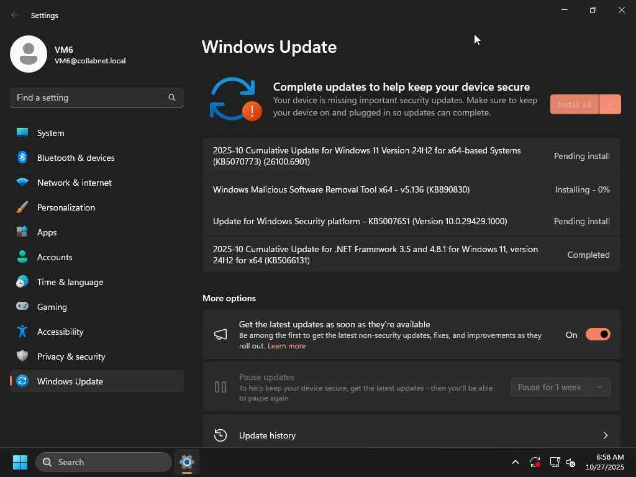Click the .NET Framework KB5066131 update
Screen dimensions: 636x477
(411, 254)
